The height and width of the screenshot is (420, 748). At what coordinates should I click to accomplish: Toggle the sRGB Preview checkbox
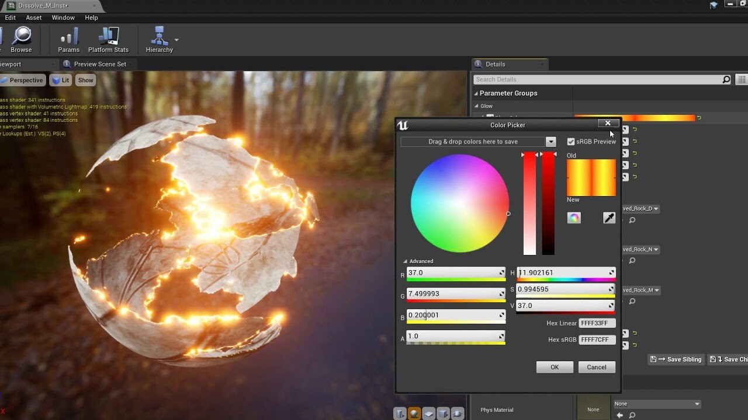[571, 141]
